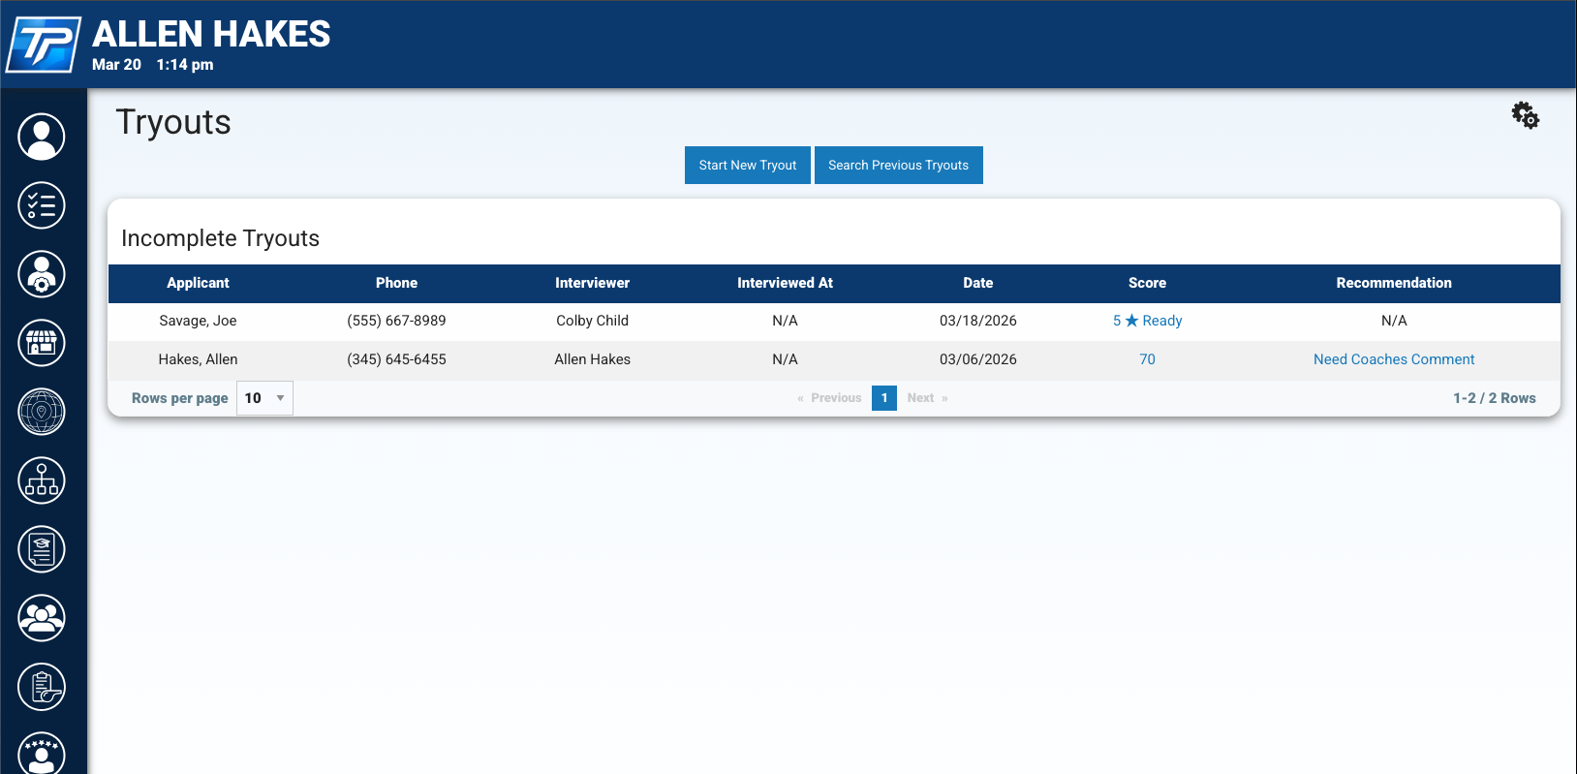Sort by Phone column header

pyautogui.click(x=396, y=283)
